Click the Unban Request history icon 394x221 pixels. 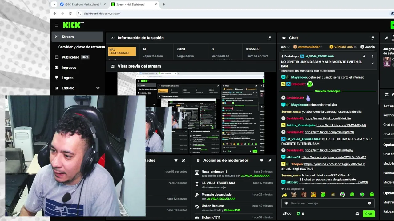coord(197,207)
